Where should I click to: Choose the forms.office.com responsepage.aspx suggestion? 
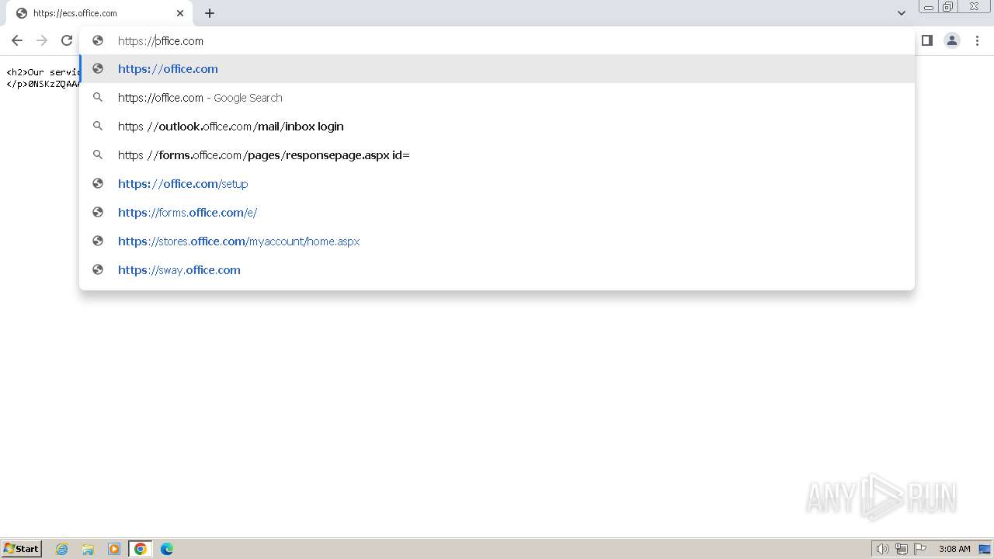[497, 155]
